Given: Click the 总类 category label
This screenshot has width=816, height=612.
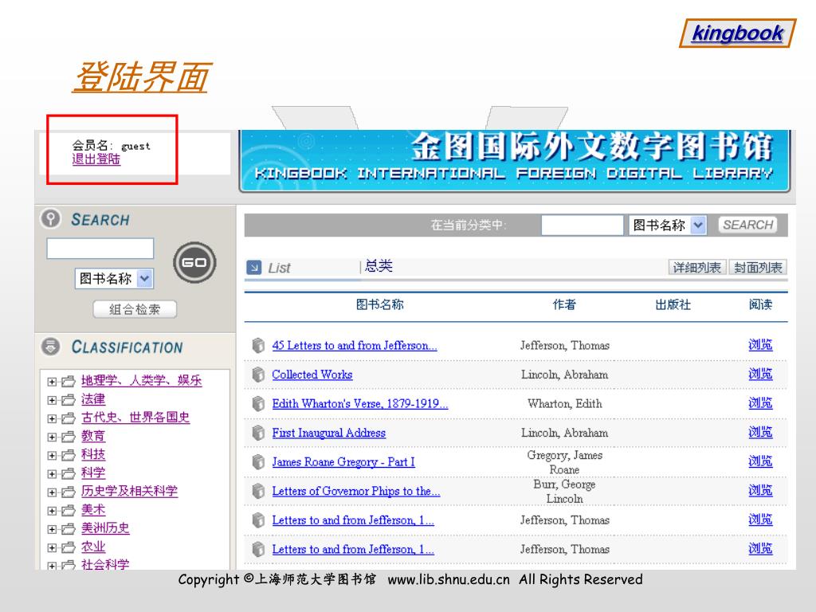Looking at the screenshot, I should pyautogui.click(x=379, y=266).
